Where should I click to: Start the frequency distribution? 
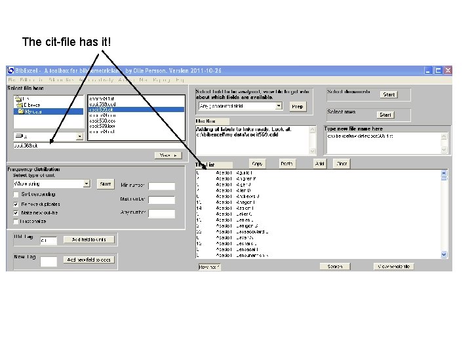coord(106,184)
